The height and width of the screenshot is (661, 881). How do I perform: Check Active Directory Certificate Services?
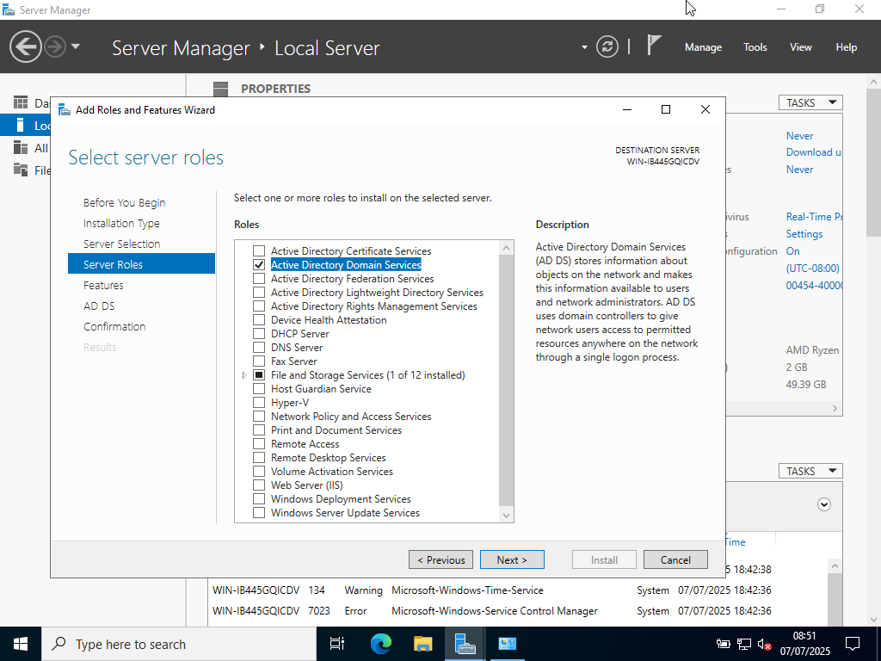pyautogui.click(x=259, y=250)
